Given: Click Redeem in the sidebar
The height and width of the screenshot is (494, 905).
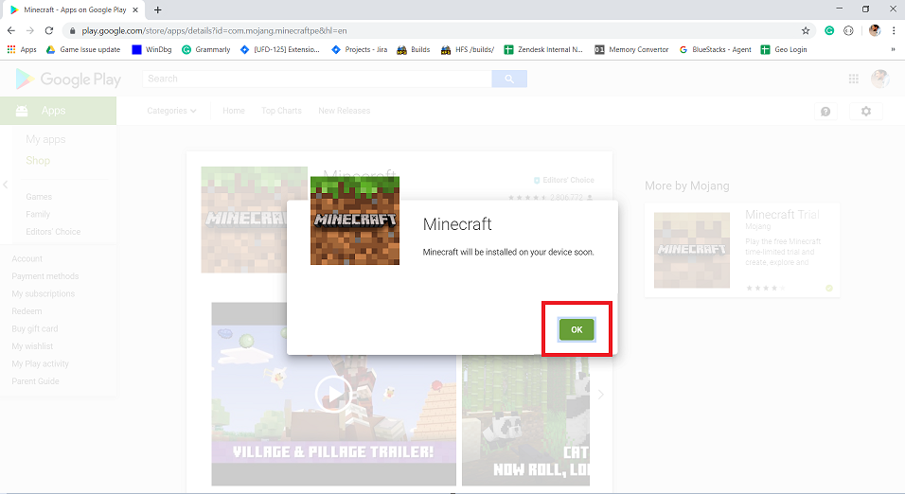Looking at the screenshot, I should click(x=27, y=311).
